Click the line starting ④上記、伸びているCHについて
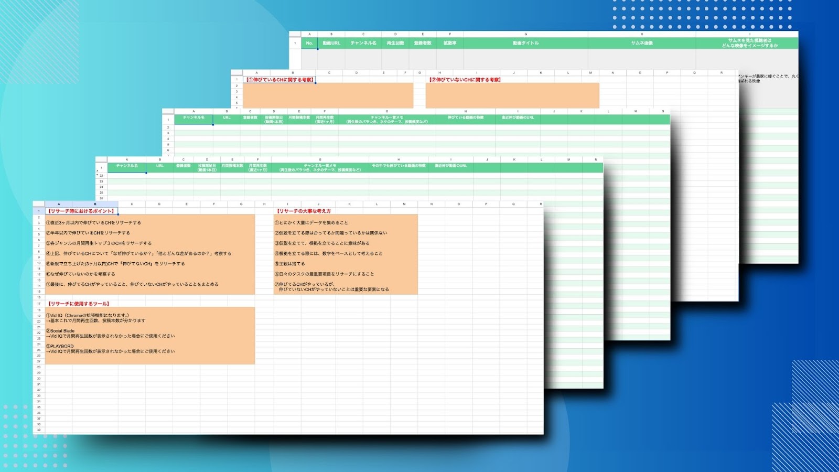Screen dimensions: 839x472 coord(138,253)
